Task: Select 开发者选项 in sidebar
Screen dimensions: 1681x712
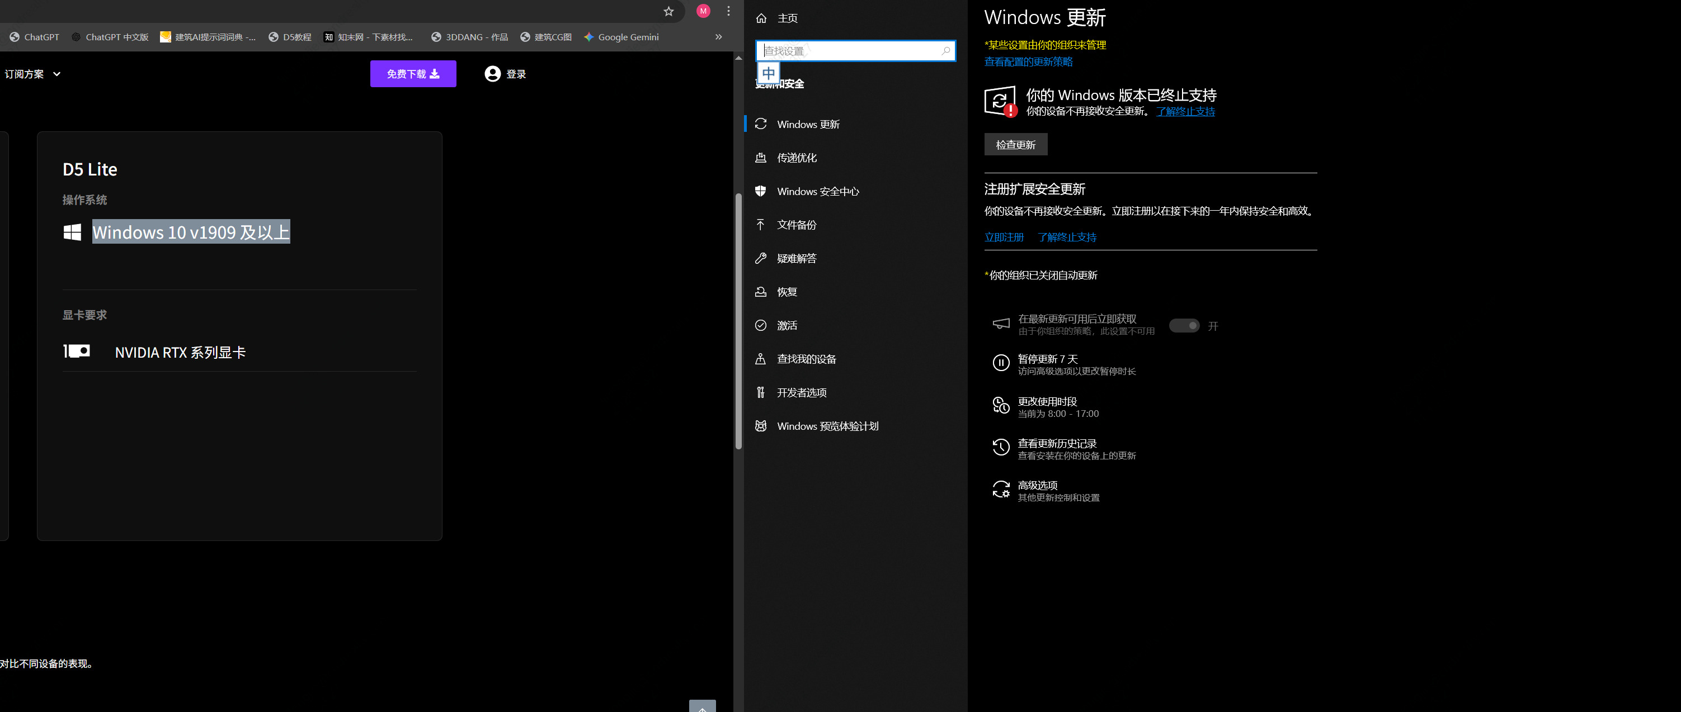Action: coord(802,392)
